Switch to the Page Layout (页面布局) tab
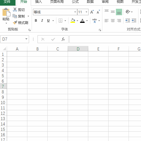The image size is (141, 141). pos(57,2)
